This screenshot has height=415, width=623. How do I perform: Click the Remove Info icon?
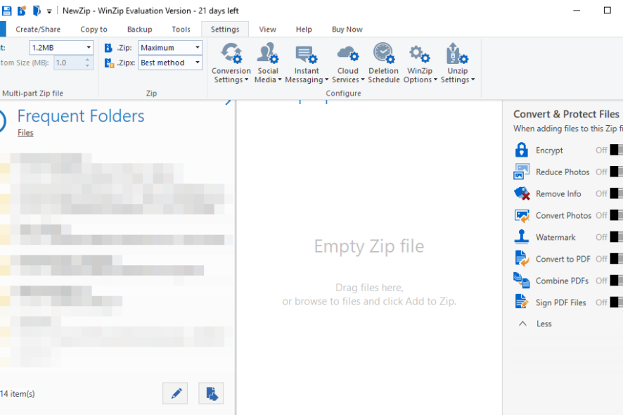(522, 193)
